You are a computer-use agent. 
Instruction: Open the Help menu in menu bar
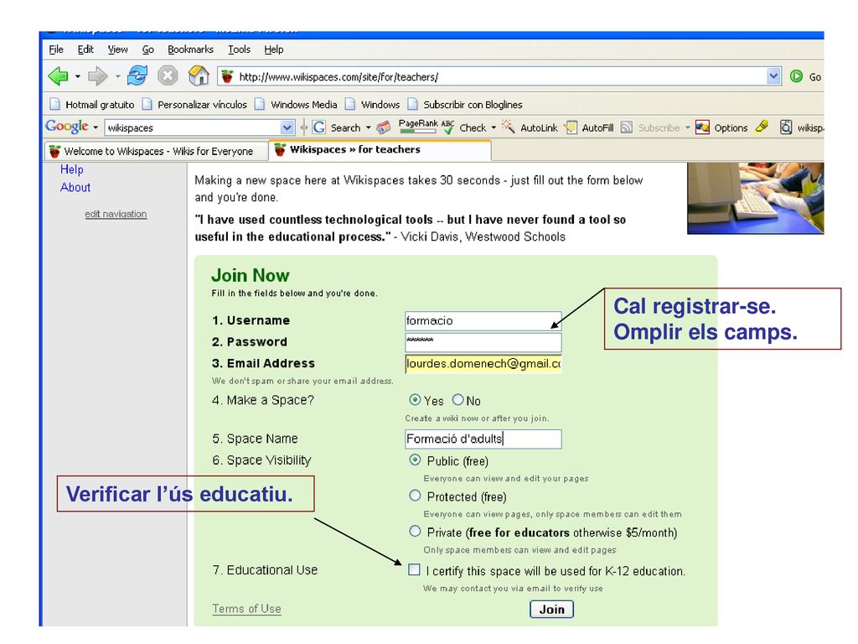pyautogui.click(x=274, y=49)
